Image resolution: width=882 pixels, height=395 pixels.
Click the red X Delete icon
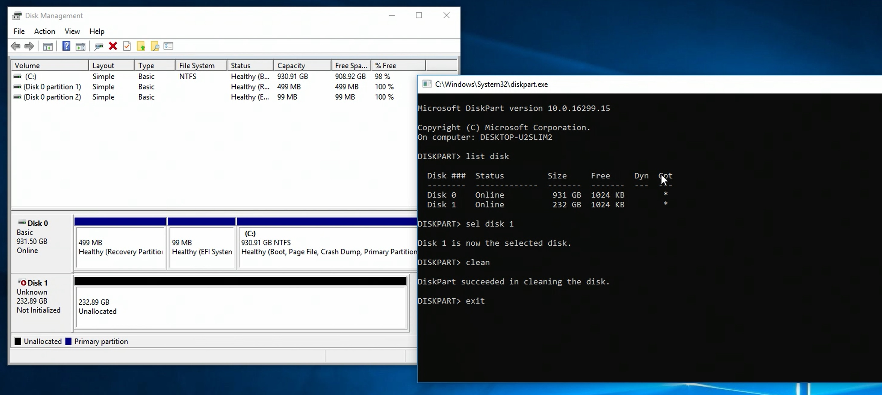(x=113, y=46)
